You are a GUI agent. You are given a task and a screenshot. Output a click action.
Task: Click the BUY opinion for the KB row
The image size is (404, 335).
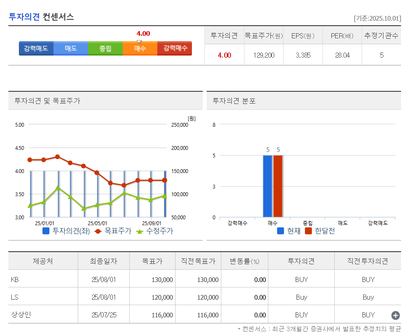(x=300, y=279)
